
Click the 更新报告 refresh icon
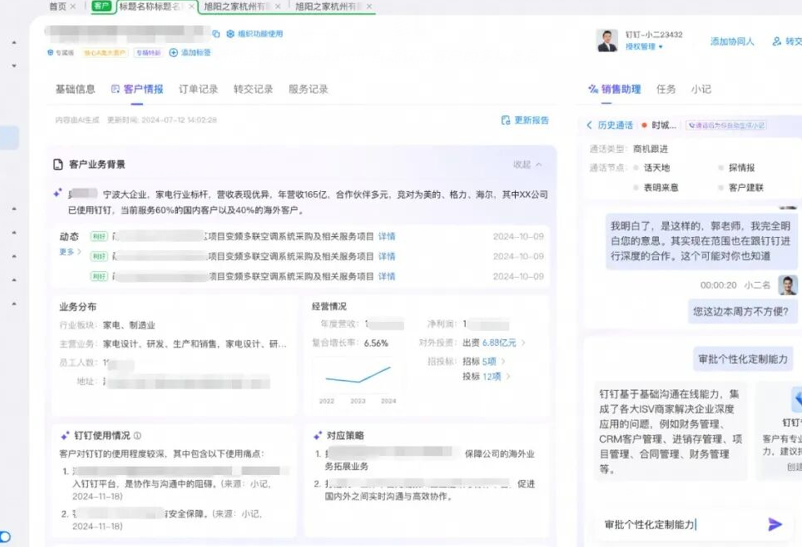point(506,120)
